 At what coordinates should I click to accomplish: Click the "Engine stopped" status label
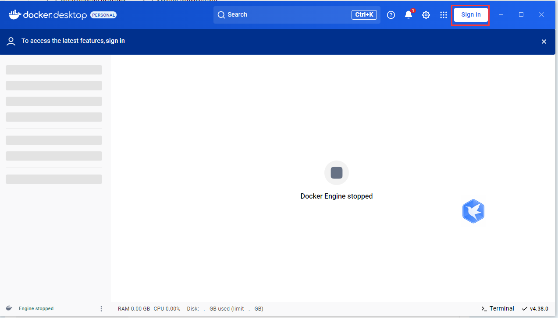(x=36, y=308)
